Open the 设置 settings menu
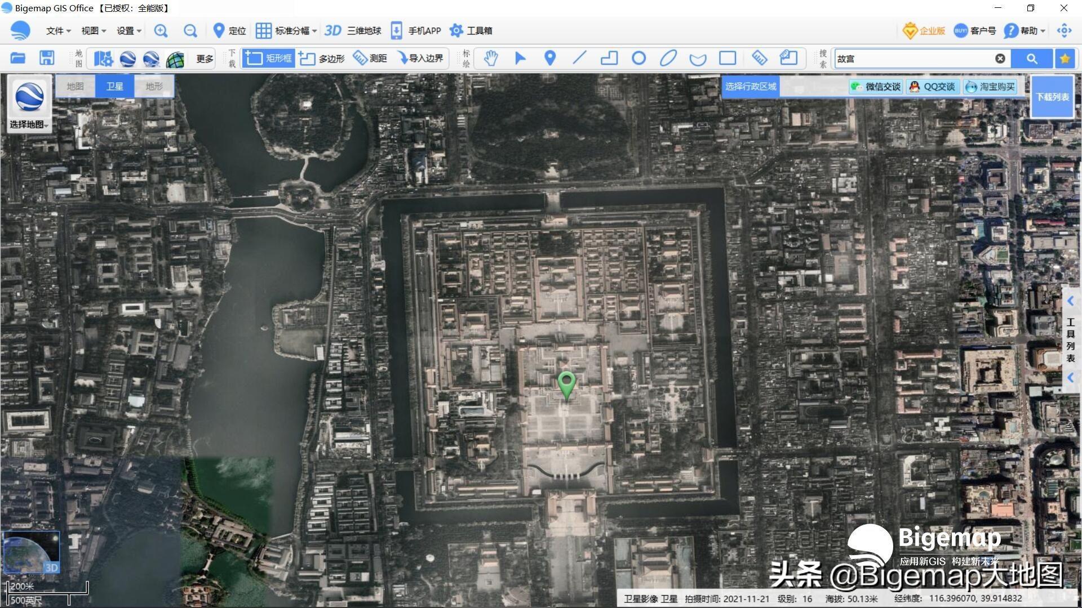This screenshot has height=608, width=1082. click(x=128, y=31)
